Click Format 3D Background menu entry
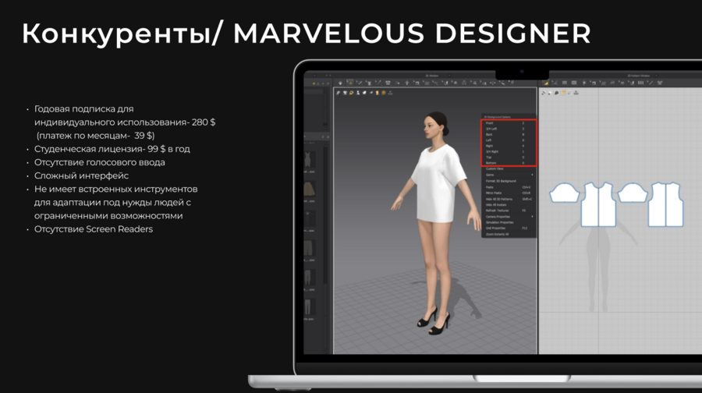The height and width of the screenshot is (393, 702). coord(509,181)
